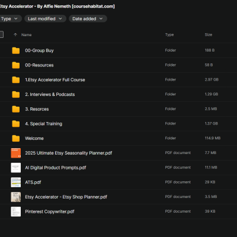Sort by the Name column header
The width and height of the screenshot is (237, 237).
27,35
